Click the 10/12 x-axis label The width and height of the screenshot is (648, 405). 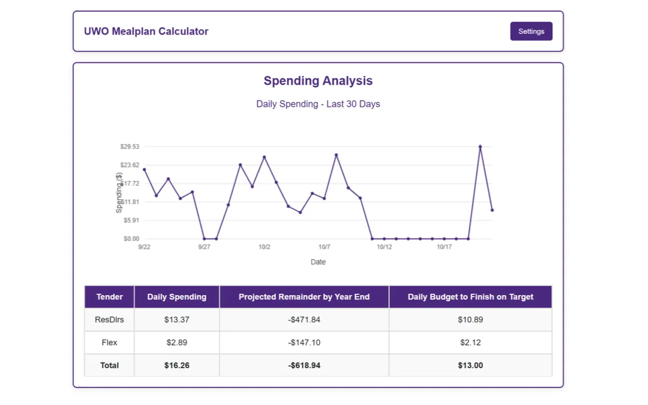[x=384, y=247]
